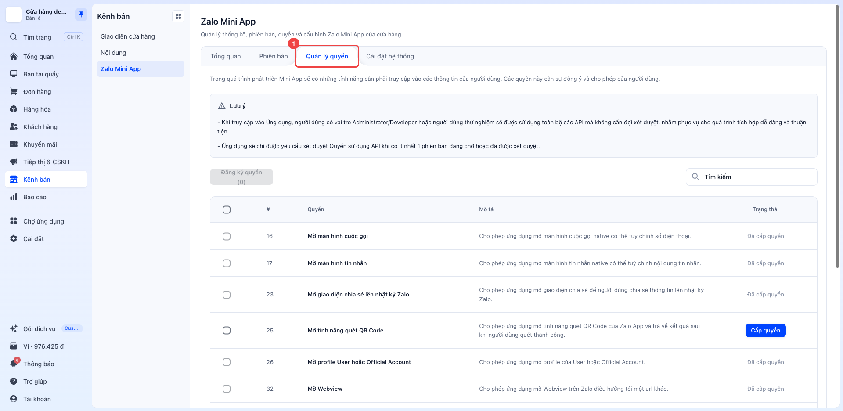Screen dimensions: 843x411
Task: Select the Mở Webview row checkbox
Action: pyautogui.click(x=227, y=389)
